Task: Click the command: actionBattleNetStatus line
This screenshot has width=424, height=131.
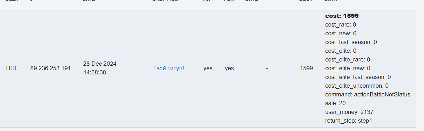Action: [368, 95]
